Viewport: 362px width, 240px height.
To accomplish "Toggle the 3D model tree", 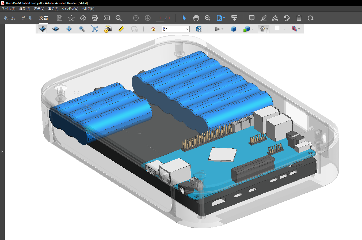I will (199, 29).
